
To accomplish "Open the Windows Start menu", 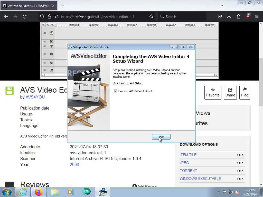I will coord(7,192).
